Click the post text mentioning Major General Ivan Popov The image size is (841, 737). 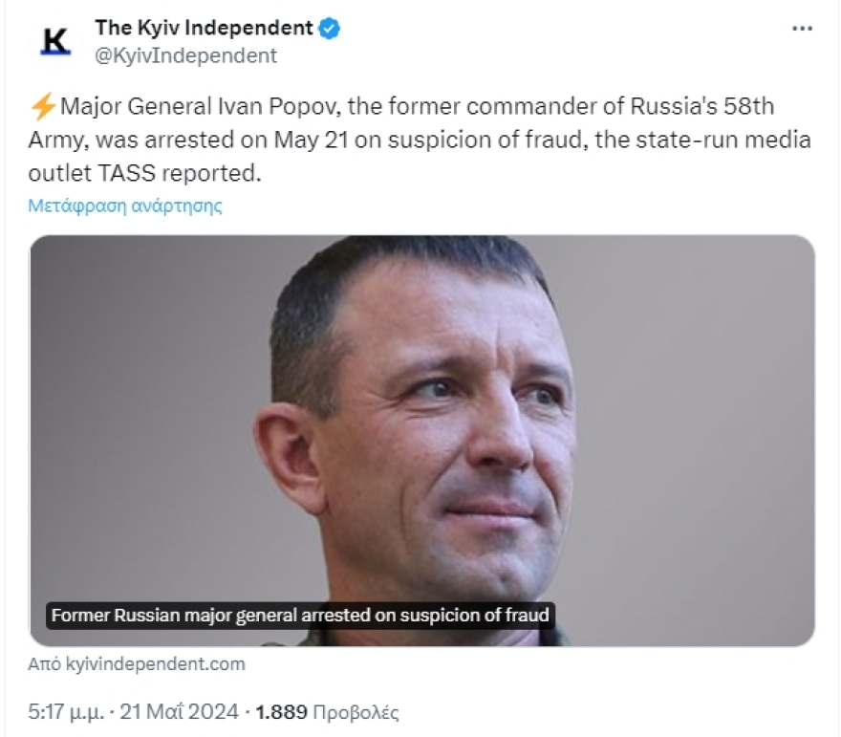point(201,106)
